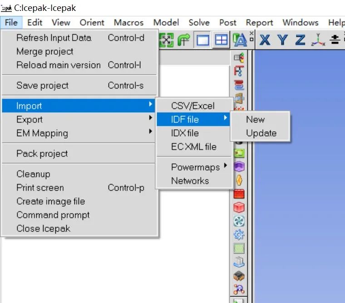Select the single view window icon
345x303 pixels.
click(x=202, y=40)
